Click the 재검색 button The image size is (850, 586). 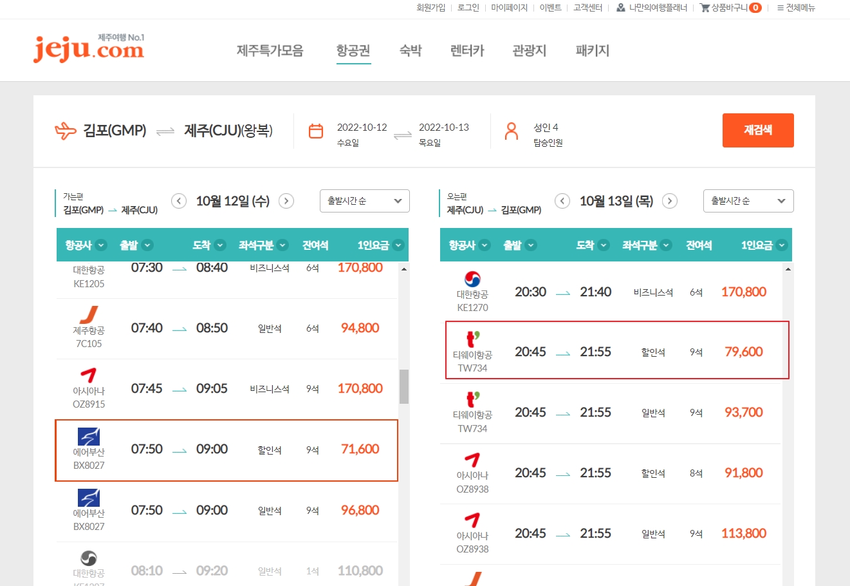pos(758,130)
